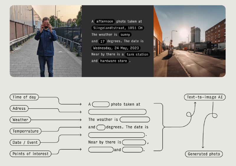Select the 'Adress' label pill
This screenshot has height=166, width=236.
pyautogui.click(x=19, y=109)
